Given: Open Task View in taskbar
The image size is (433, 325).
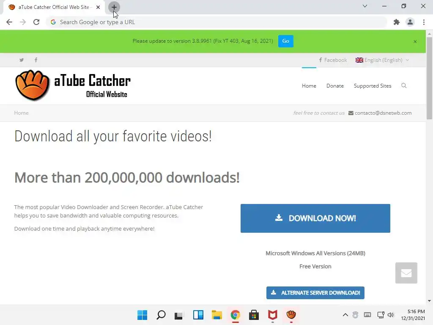Looking at the screenshot, I should click(179, 315).
